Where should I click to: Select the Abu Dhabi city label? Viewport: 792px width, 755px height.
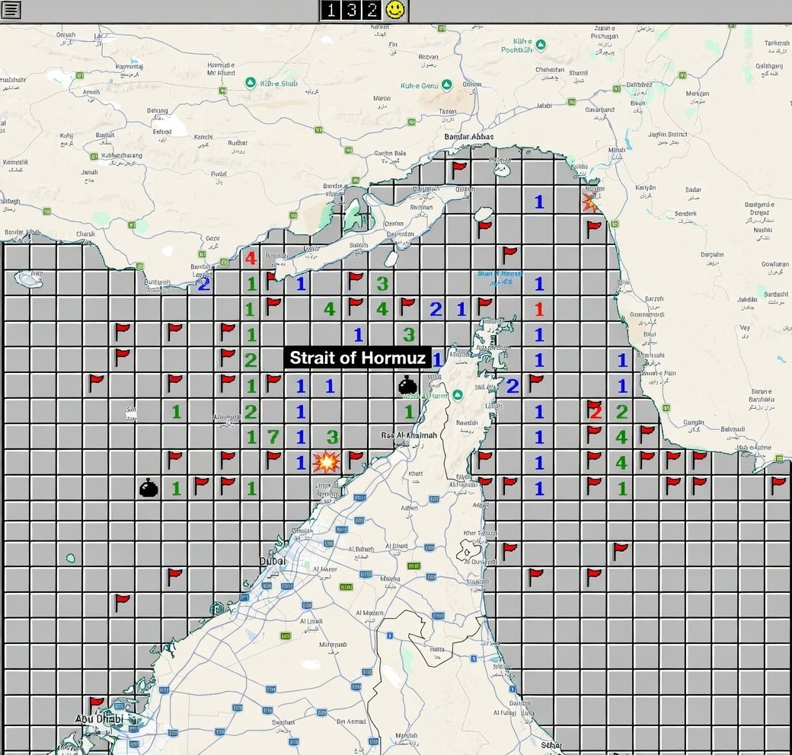(99, 718)
